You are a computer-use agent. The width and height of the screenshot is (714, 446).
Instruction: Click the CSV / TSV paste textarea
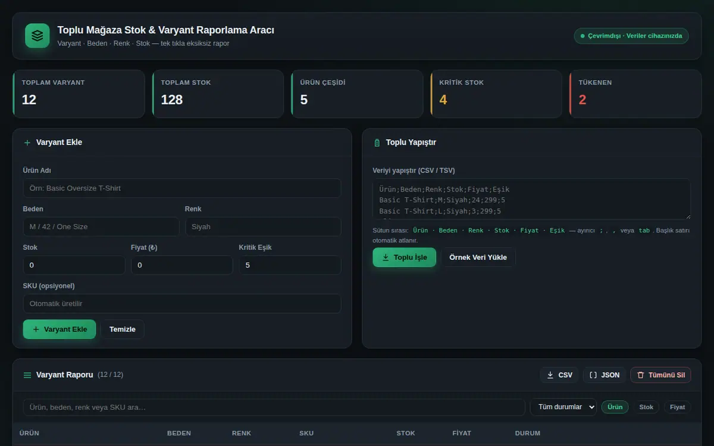532,199
